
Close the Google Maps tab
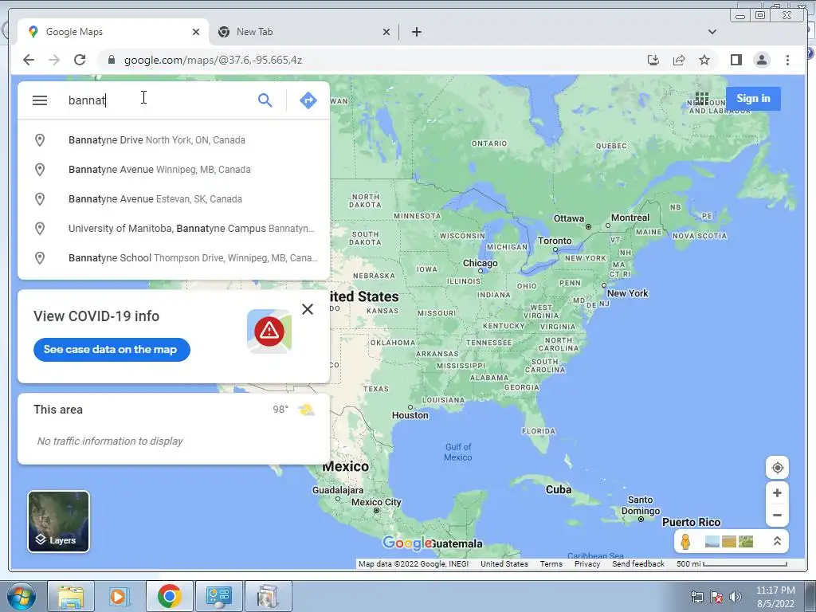click(x=196, y=32)
